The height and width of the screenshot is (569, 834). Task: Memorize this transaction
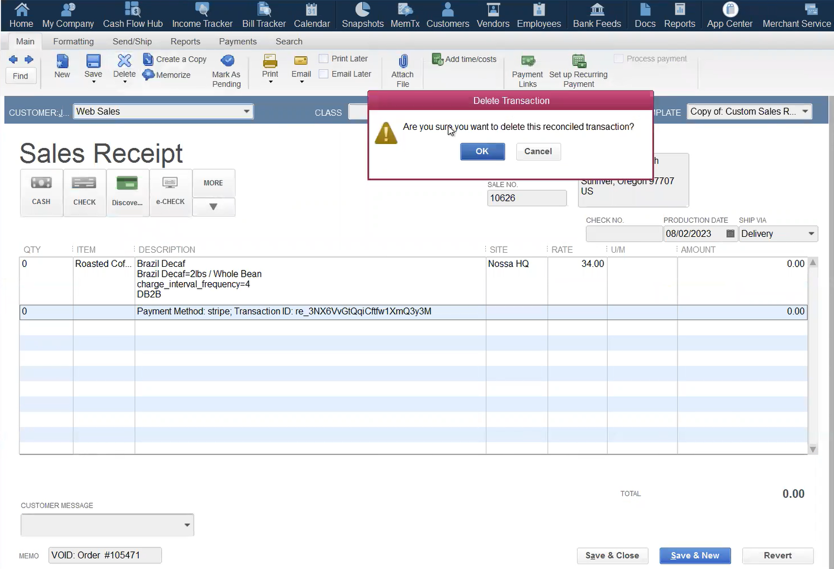point(167,75)
